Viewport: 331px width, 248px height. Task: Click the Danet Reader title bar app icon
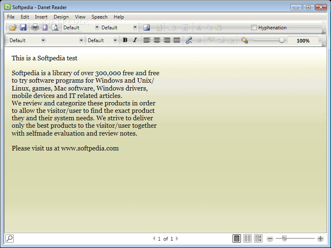[x=7, y=7]
